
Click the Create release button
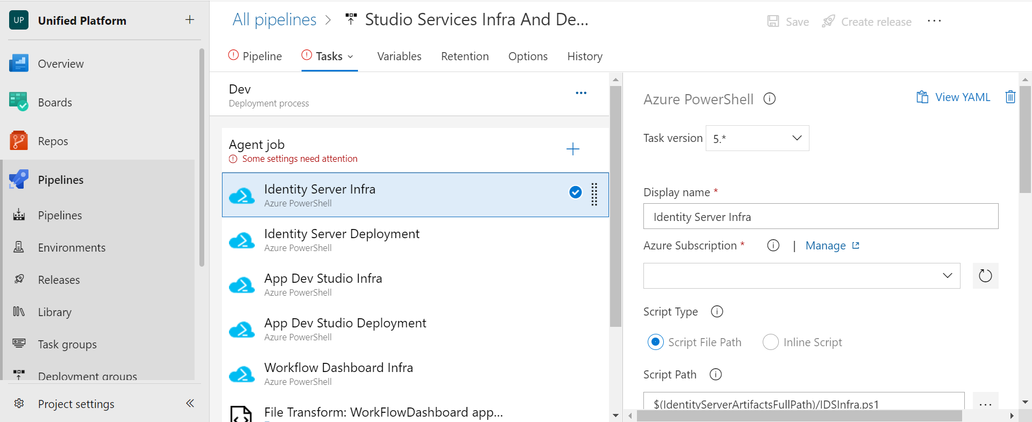tap(866, 22)
